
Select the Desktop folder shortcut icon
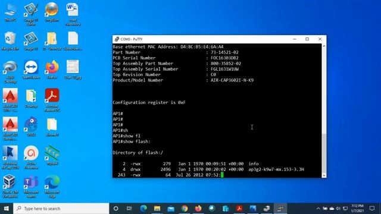[x=31, y=98]
